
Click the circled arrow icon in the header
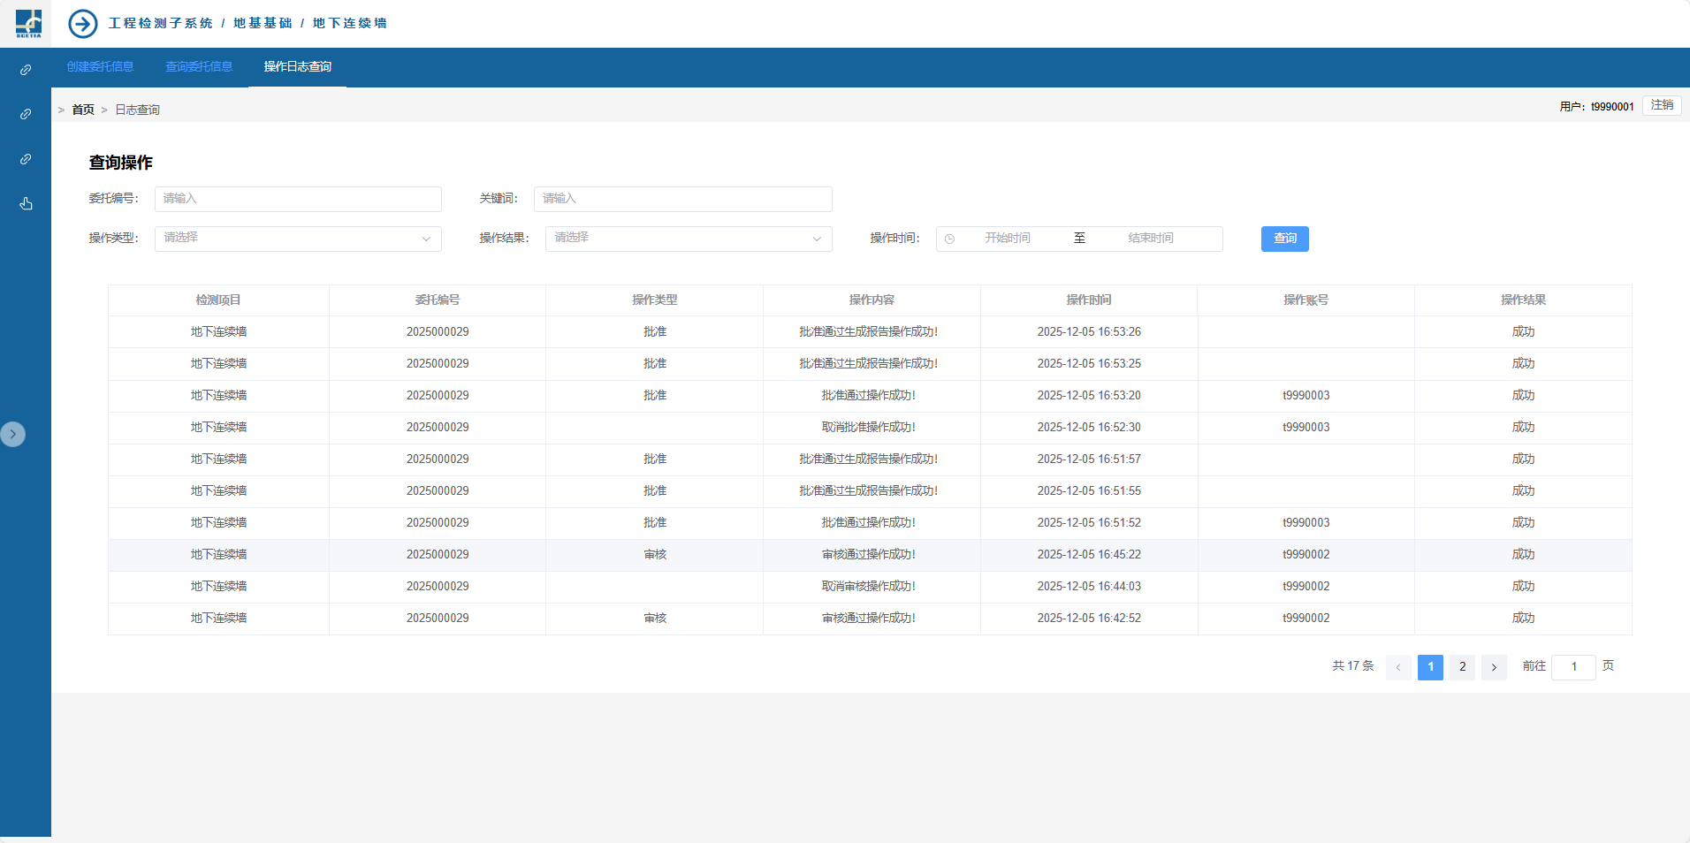click(83, 24)
